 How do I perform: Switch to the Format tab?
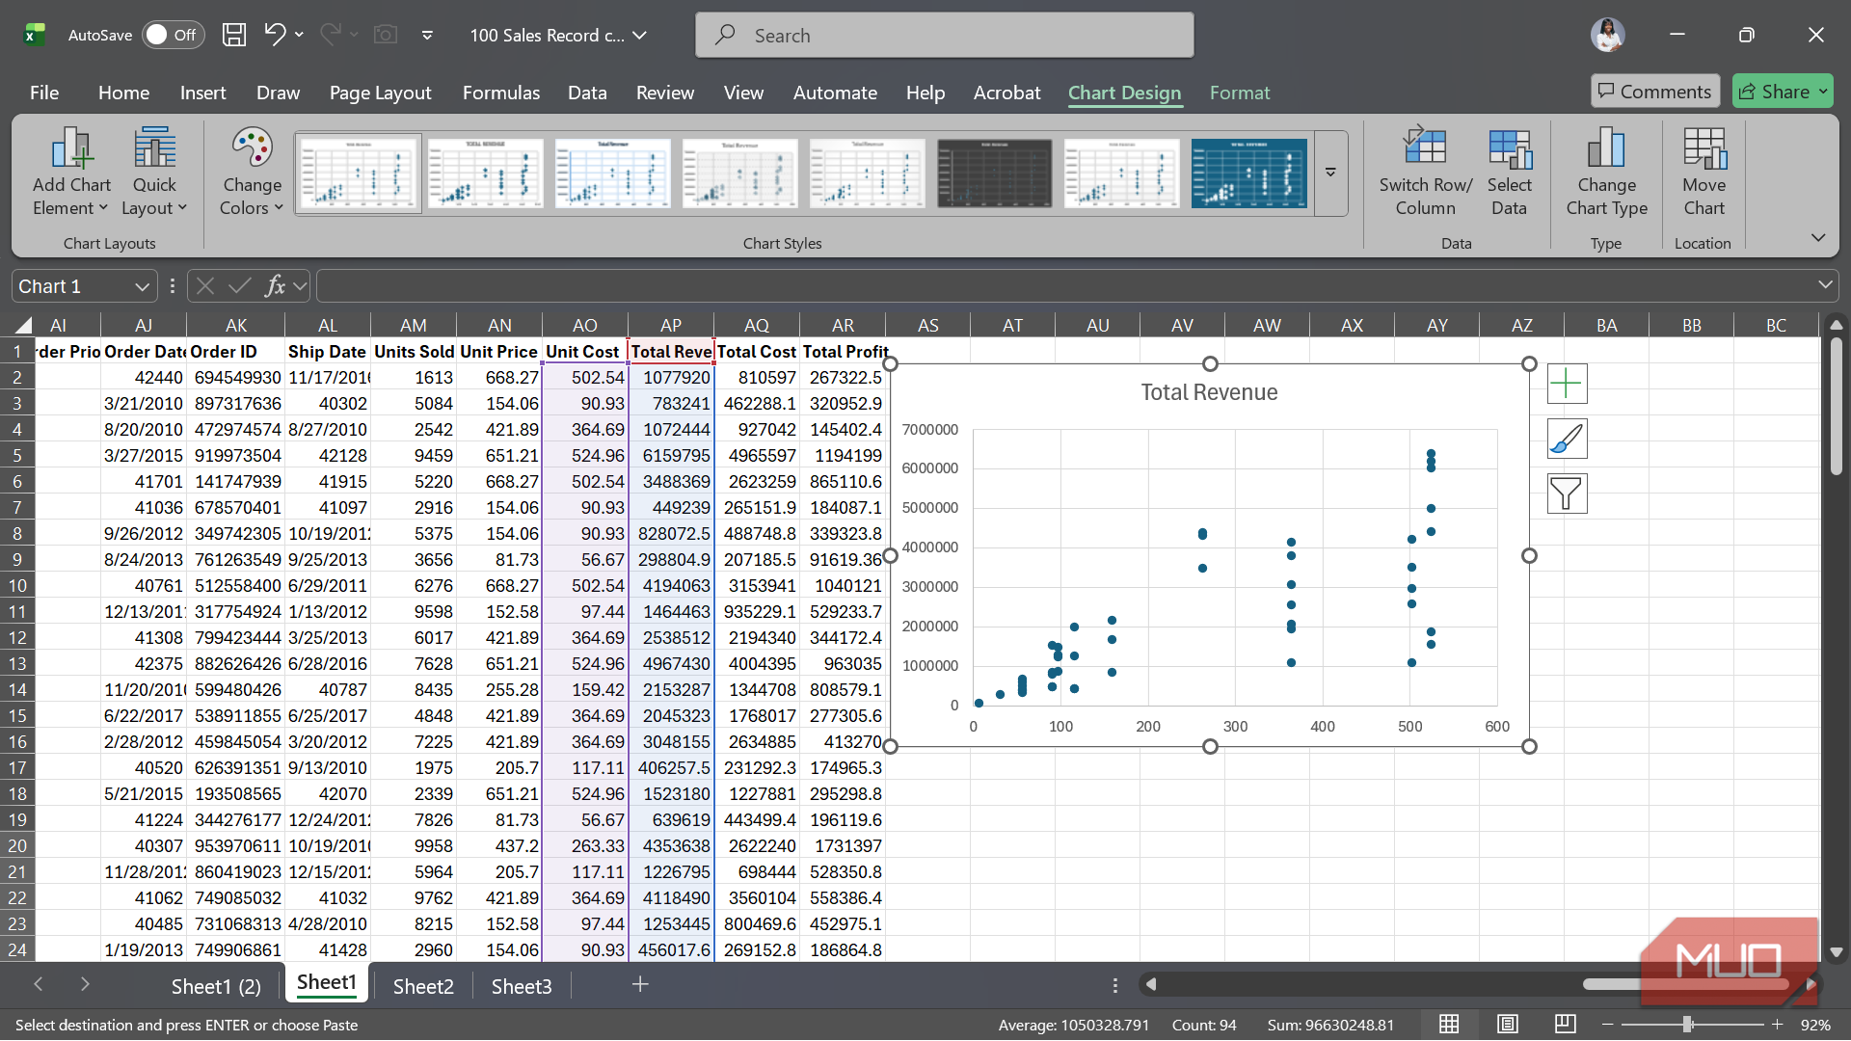(x=1240, y=93)
